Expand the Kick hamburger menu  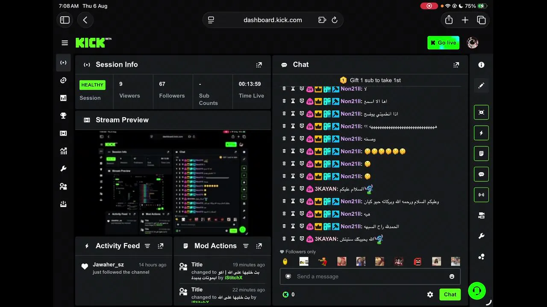point(65,43)
